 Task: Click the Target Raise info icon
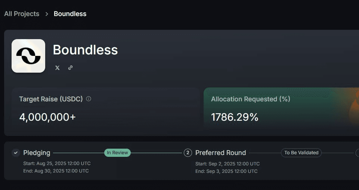[89, 99]
